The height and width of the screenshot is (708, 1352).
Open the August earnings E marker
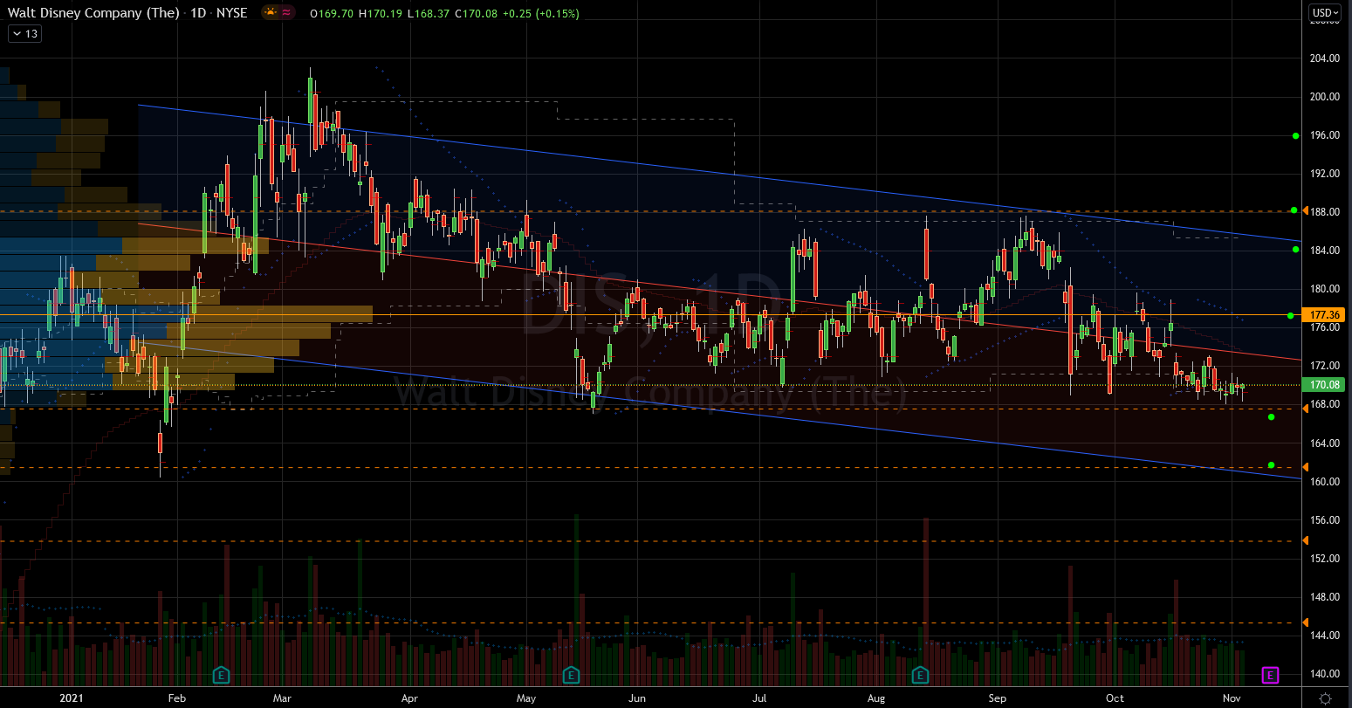point(920,675)
